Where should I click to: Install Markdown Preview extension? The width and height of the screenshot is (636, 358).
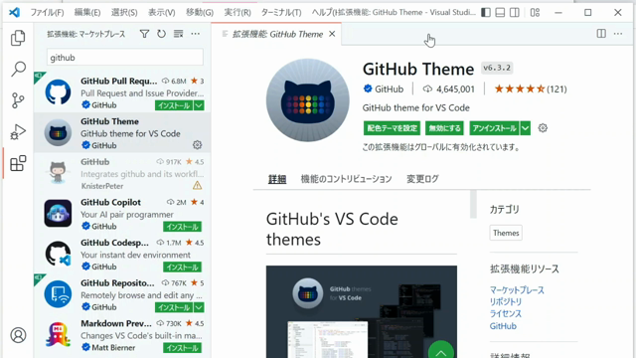182,348
